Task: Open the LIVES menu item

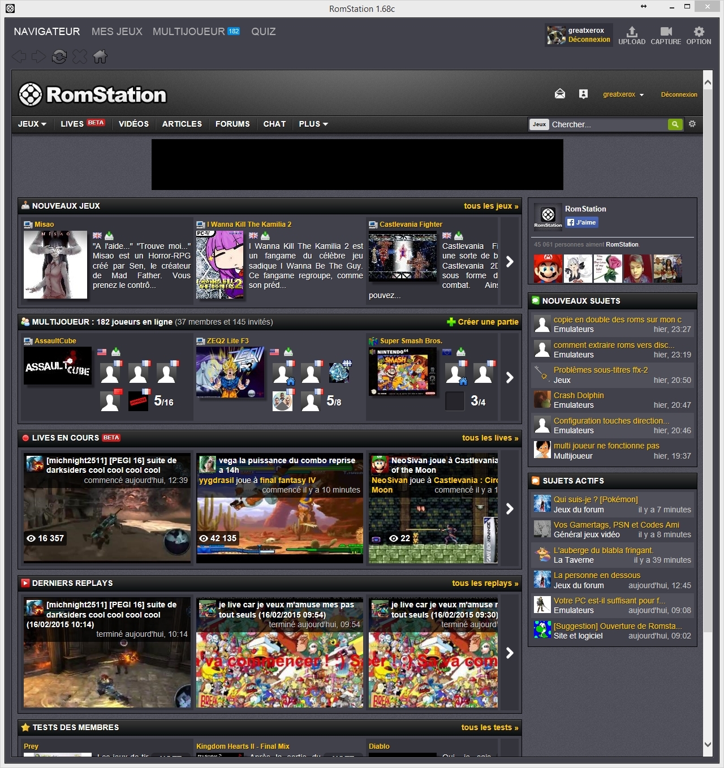Action: tap(83, 124)
